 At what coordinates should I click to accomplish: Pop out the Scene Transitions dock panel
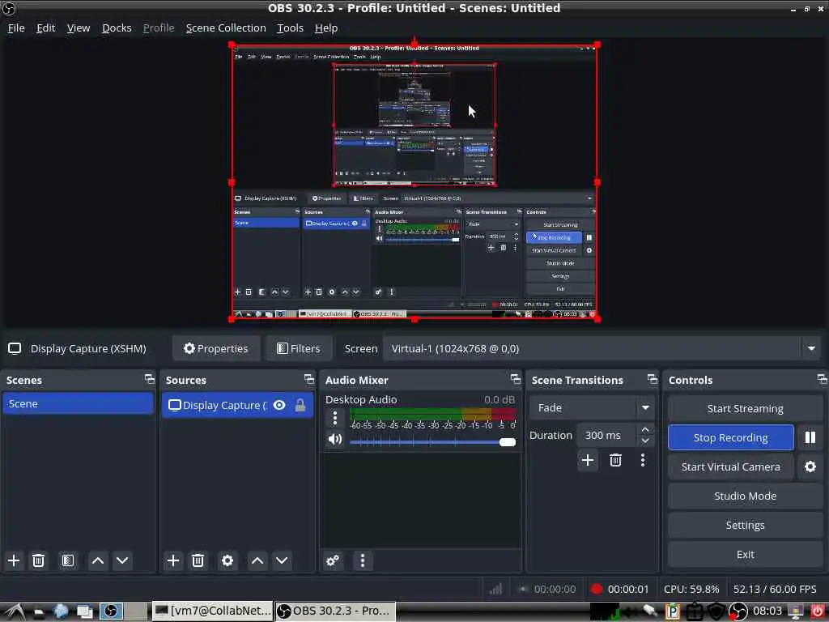pyautogui.click(x=653, y=379)
